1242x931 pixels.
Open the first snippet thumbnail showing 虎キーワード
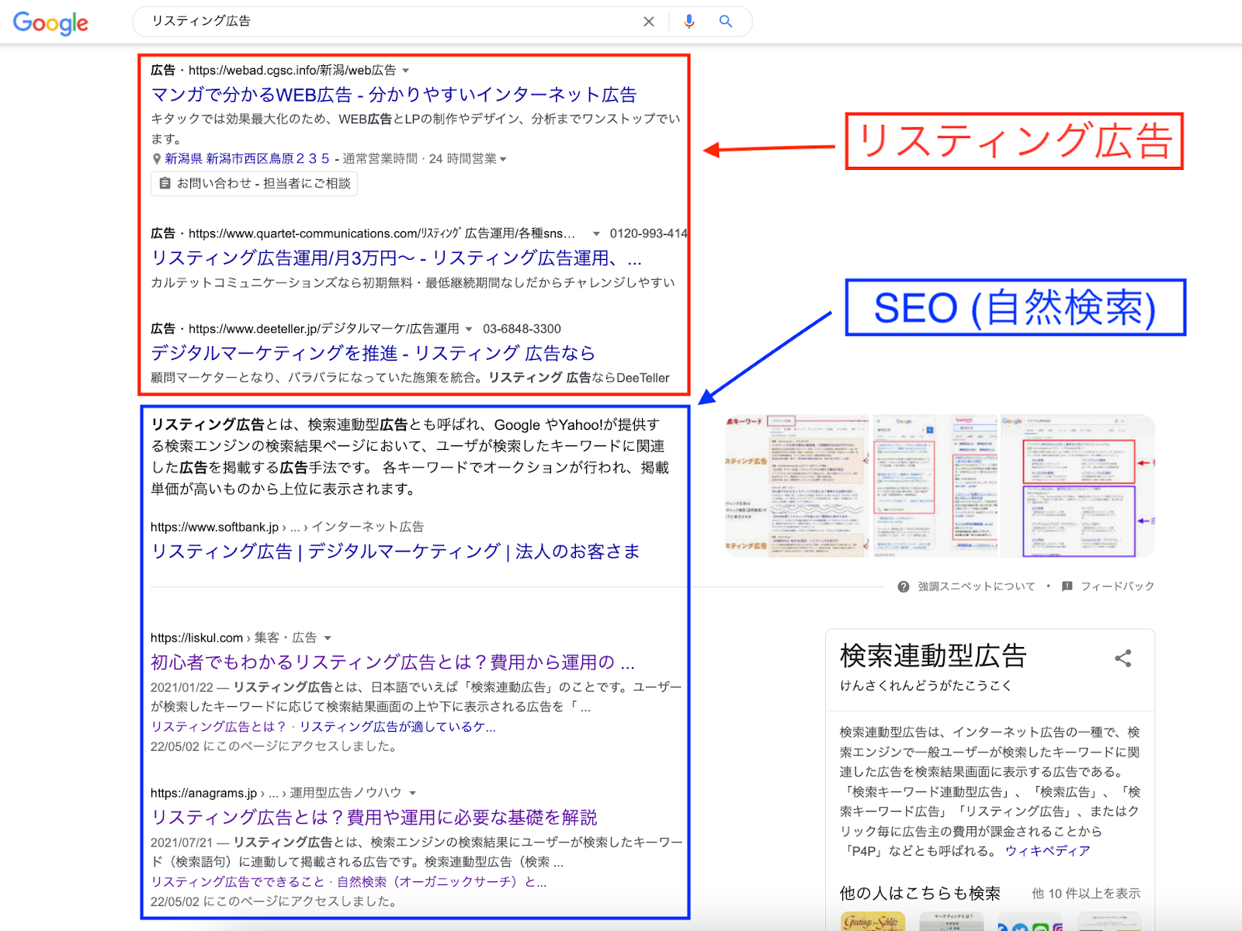[797, 486]
